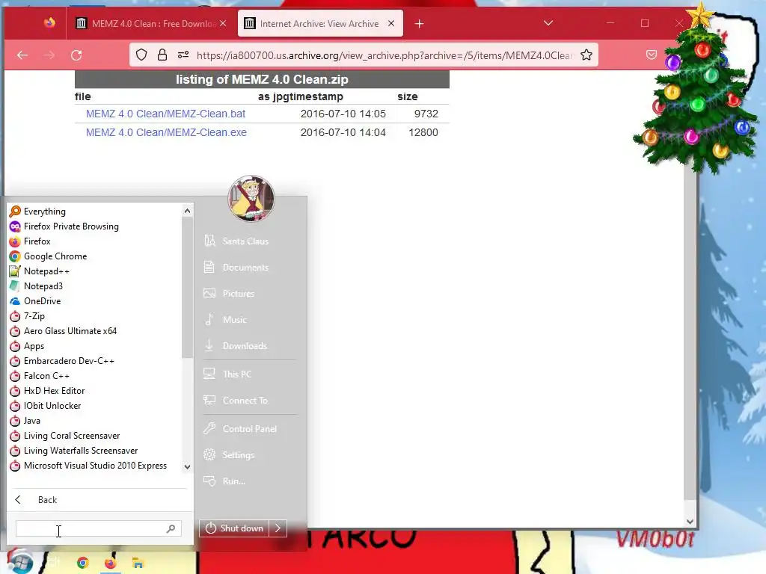Screen dimensions: 766x574
Task: Open Chrome from the taskbar
Action: point(82,564)
